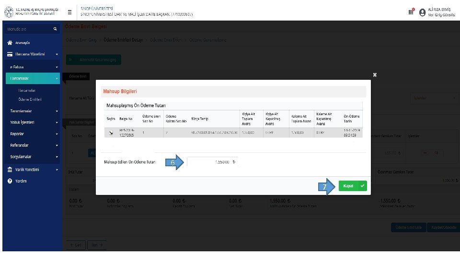The image size is (460, 258).
Task: Click the Alternatif tasarıma geç button
Action: (x=93, y=60)
